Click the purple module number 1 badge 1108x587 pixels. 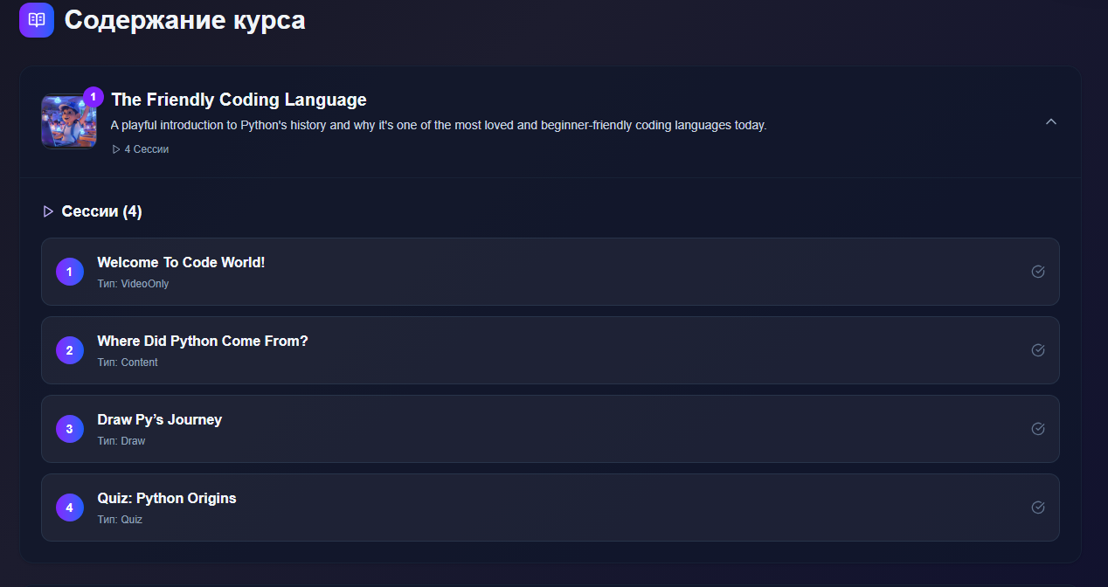tap(93, 97)
